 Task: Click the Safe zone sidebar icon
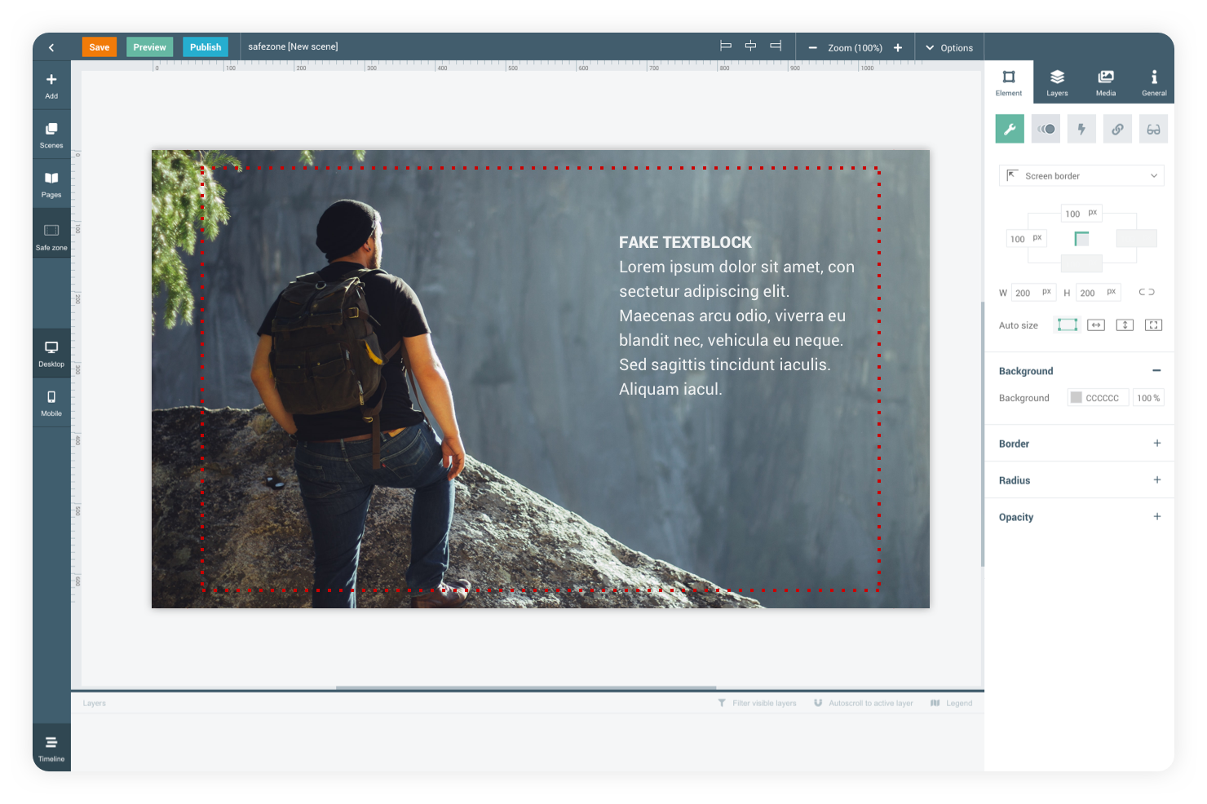coord(51,236)
